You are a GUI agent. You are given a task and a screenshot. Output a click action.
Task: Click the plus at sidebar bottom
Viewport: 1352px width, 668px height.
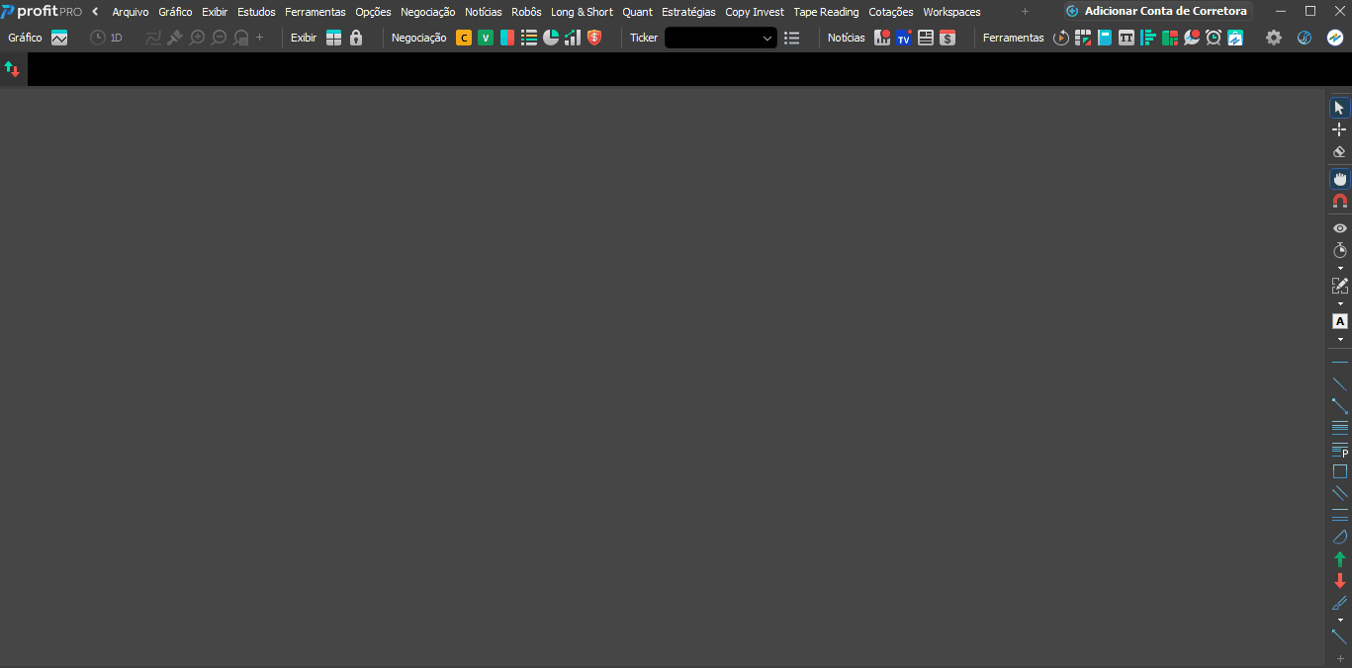pos(1340,658)
